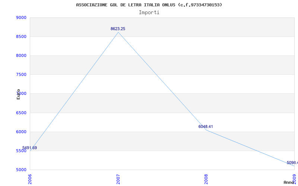Viewport: 298px width, 186px height.
Task: Click the 2008 x-axis label
Action: point(206,179)
